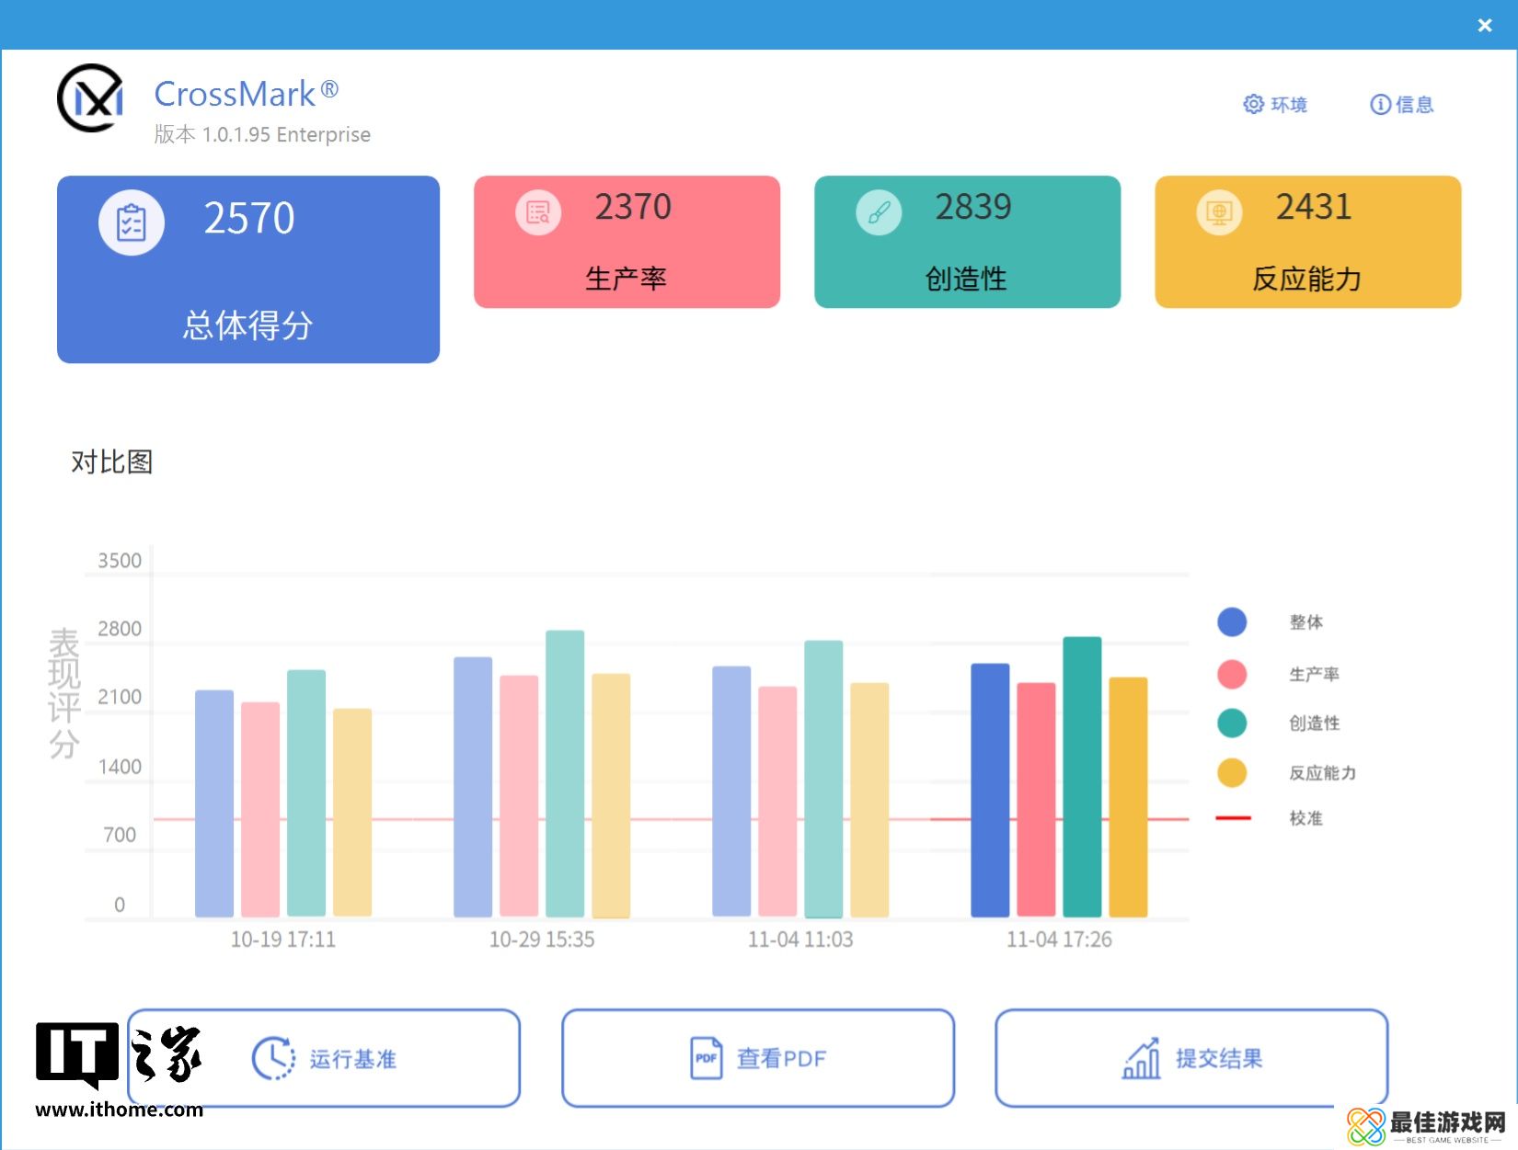Image resolution: width=1518 pixels, height=1150 pixels.
Task: Toggle the 创造性 teal legend circle
Action: pos(1232,723)
